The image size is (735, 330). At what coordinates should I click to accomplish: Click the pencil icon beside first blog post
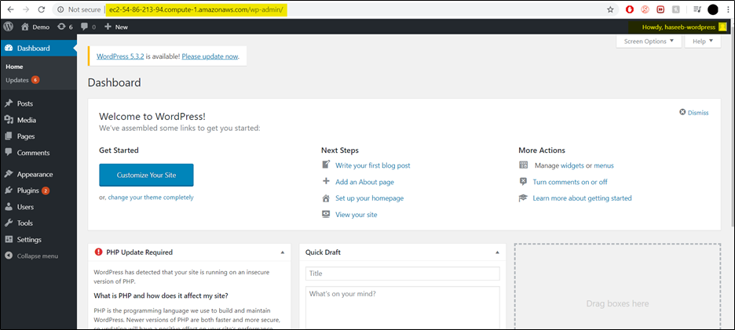click(326, 165)
